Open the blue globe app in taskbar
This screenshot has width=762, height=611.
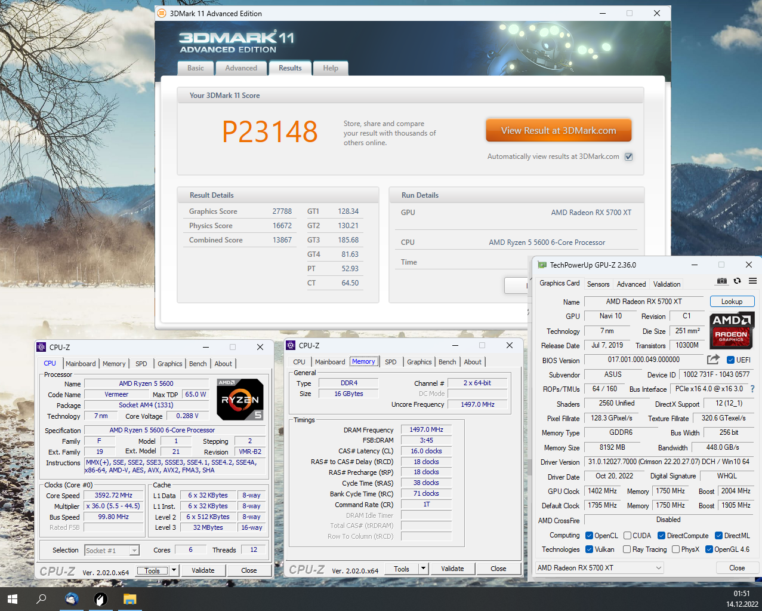(72, 598)
